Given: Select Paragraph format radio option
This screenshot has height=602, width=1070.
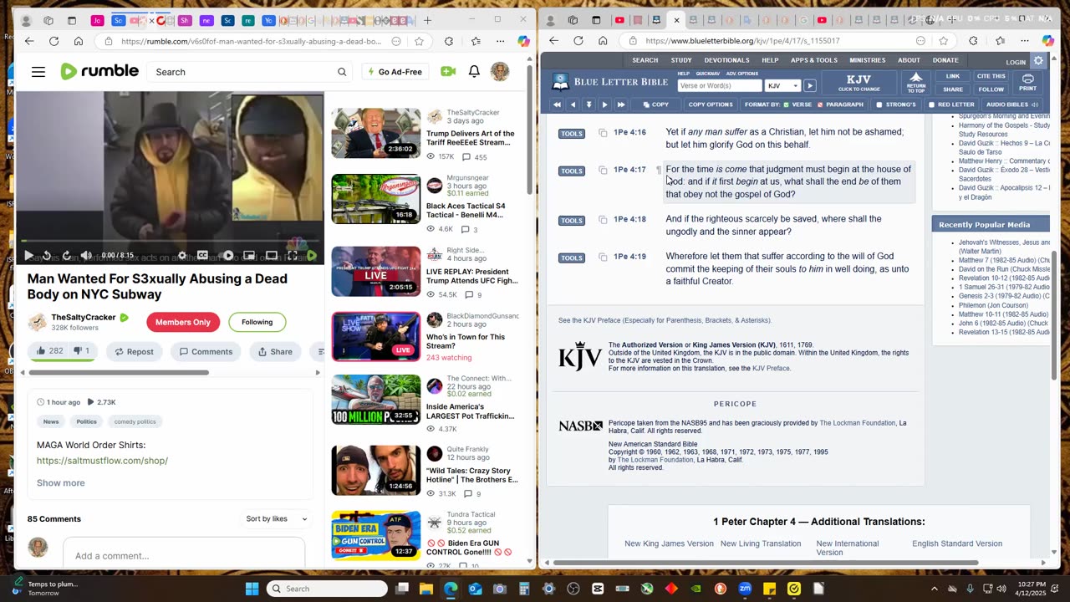Looking at the screenshot, I should (x=819, y=105).
